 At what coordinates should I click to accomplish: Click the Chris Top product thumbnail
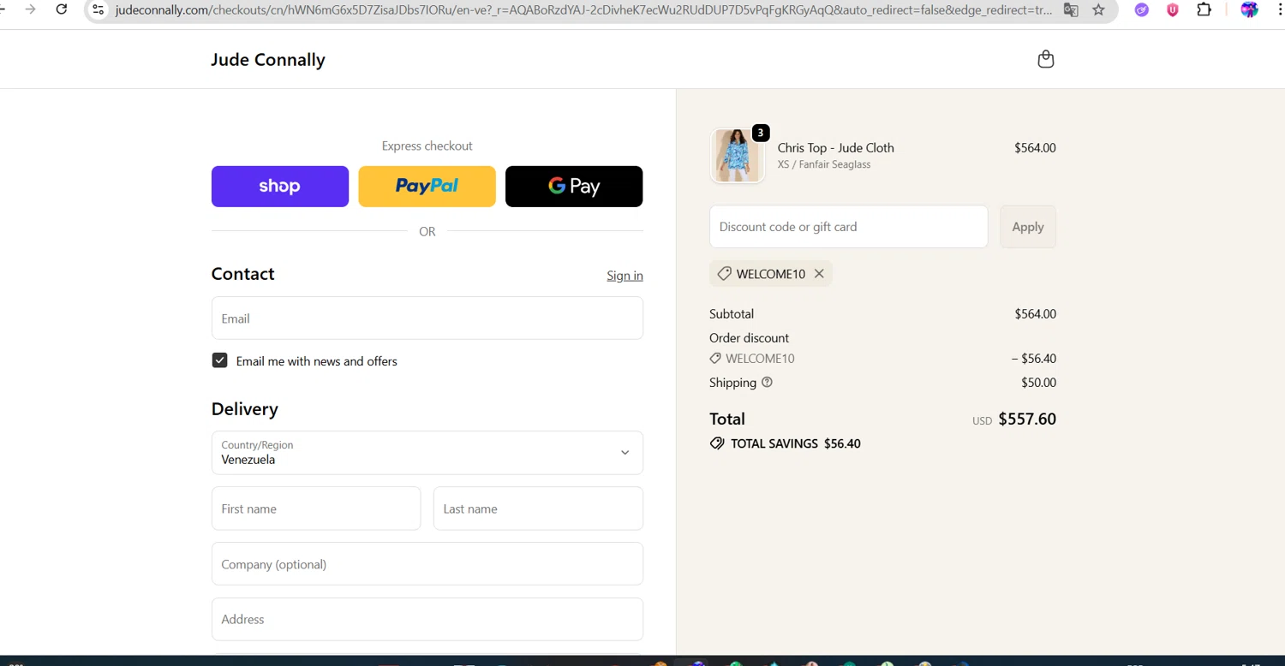click(x=737, y=156)
